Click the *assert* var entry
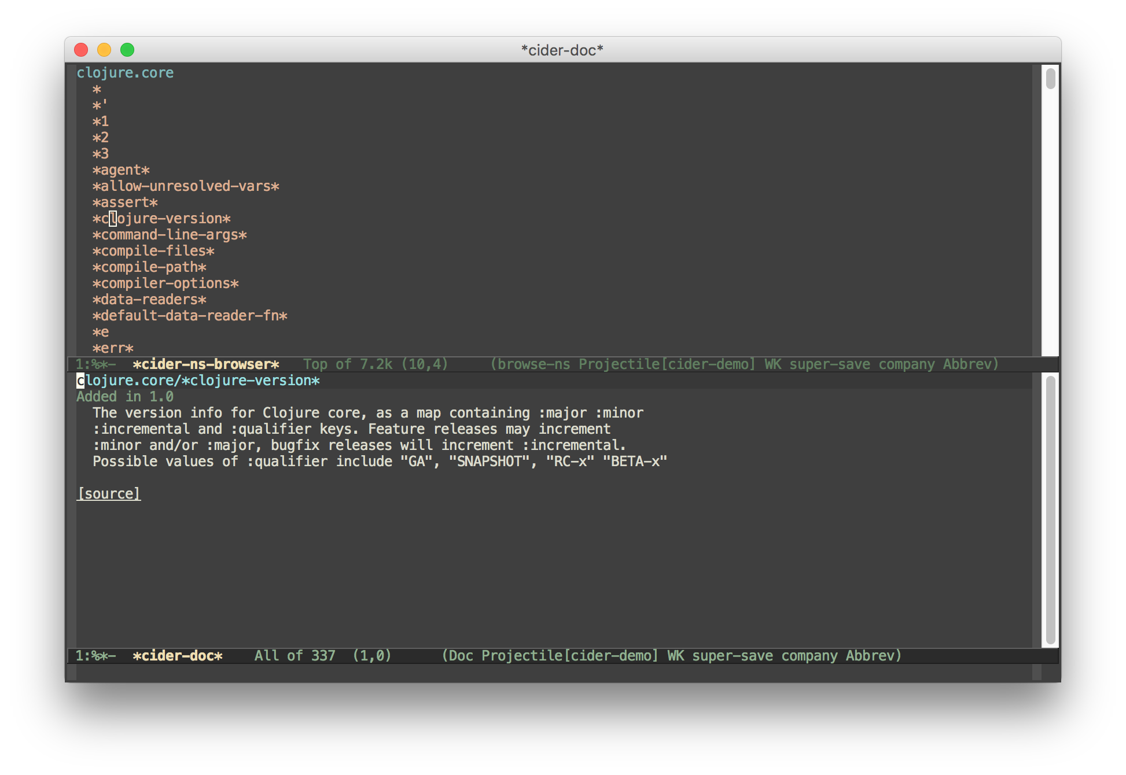Screen dimensions: 1126x775 point(125,202)
